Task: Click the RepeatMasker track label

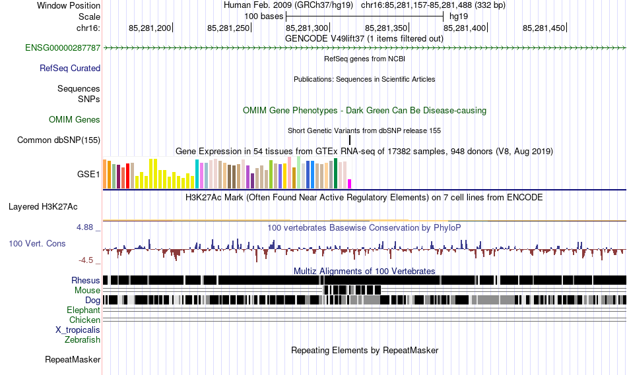Action: coord(73,359)
